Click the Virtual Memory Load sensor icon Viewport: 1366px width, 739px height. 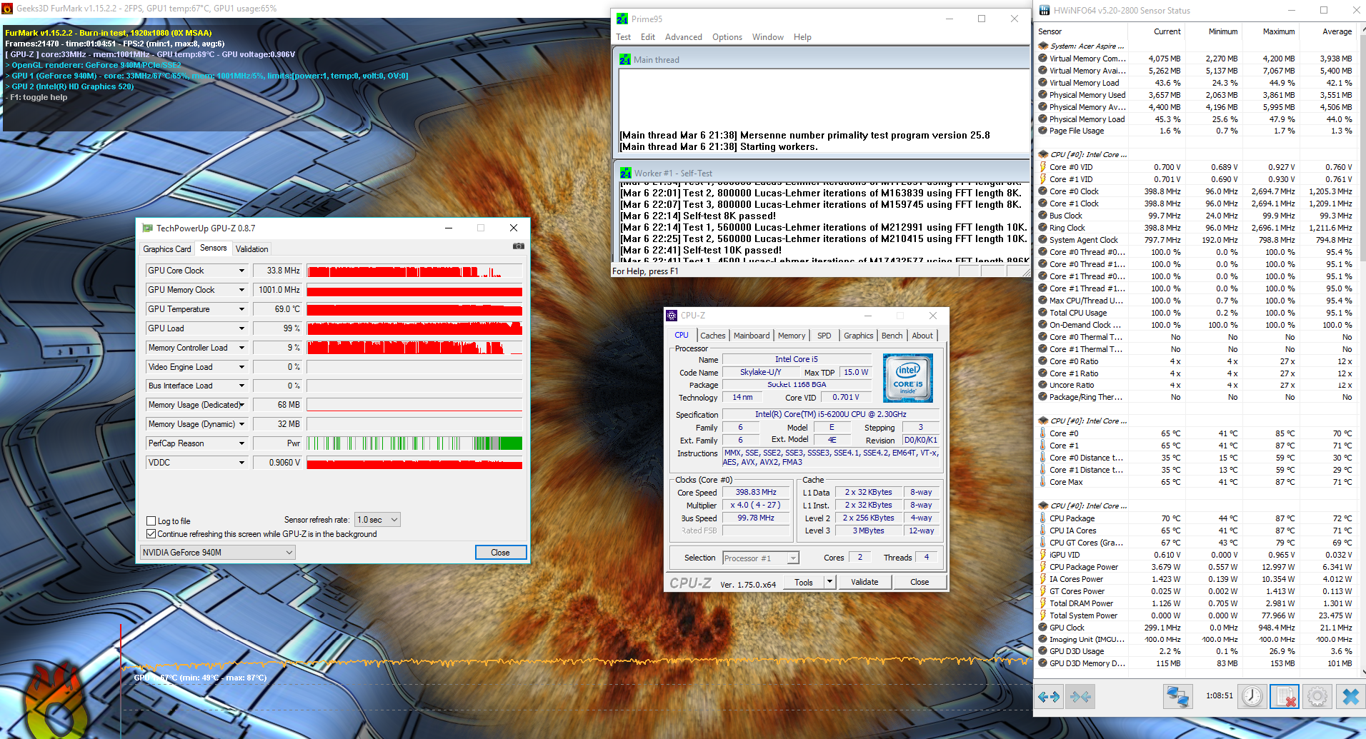click(1043, 83)
